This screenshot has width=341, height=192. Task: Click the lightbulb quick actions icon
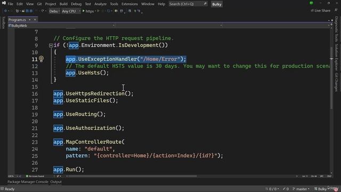pyautogui.click(x=41, y=59)
